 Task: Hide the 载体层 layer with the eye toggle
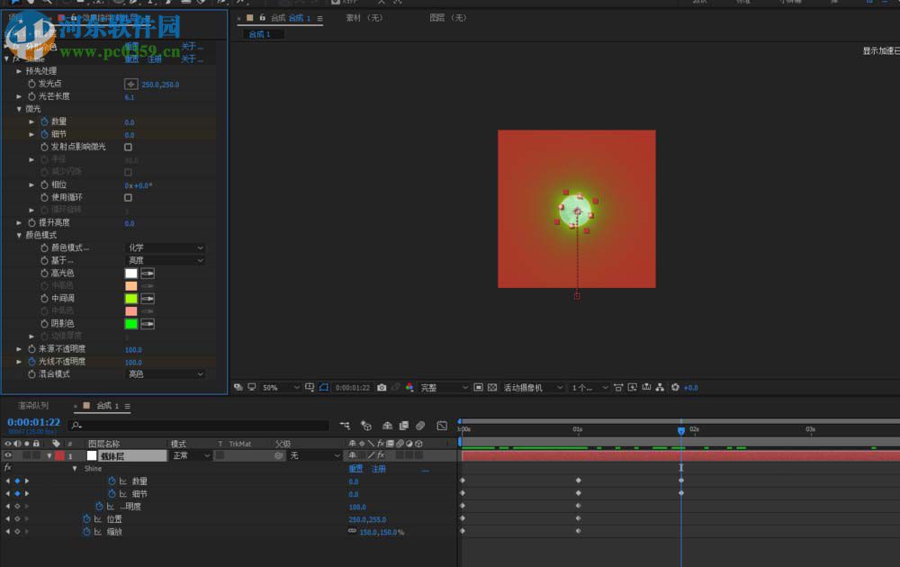click(7, 454)
